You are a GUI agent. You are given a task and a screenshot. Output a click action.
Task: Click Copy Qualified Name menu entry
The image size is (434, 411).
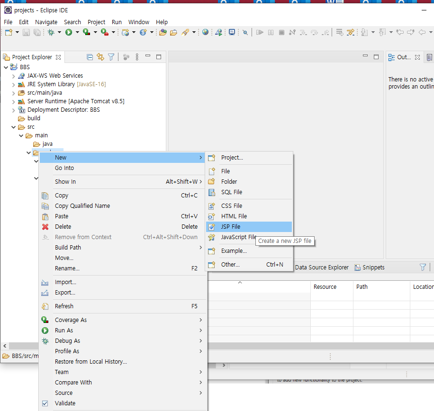tap(123, 206)
